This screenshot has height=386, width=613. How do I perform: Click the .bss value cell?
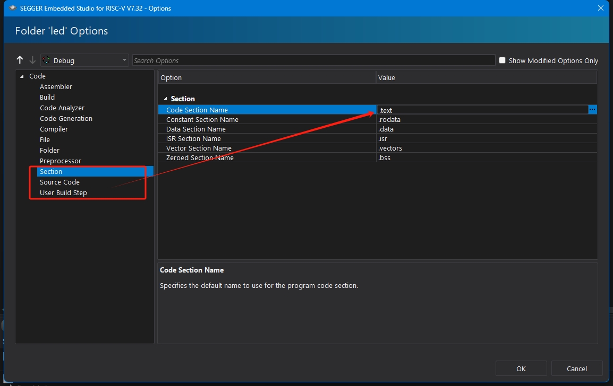487,157
